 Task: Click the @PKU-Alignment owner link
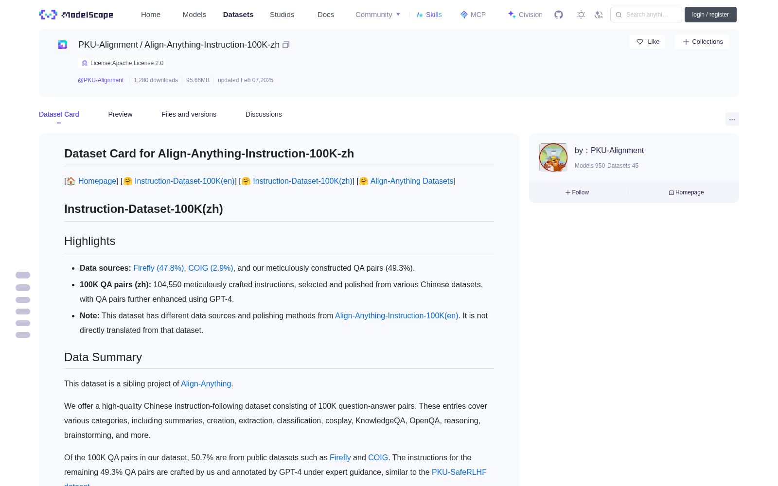coord(101,80)
